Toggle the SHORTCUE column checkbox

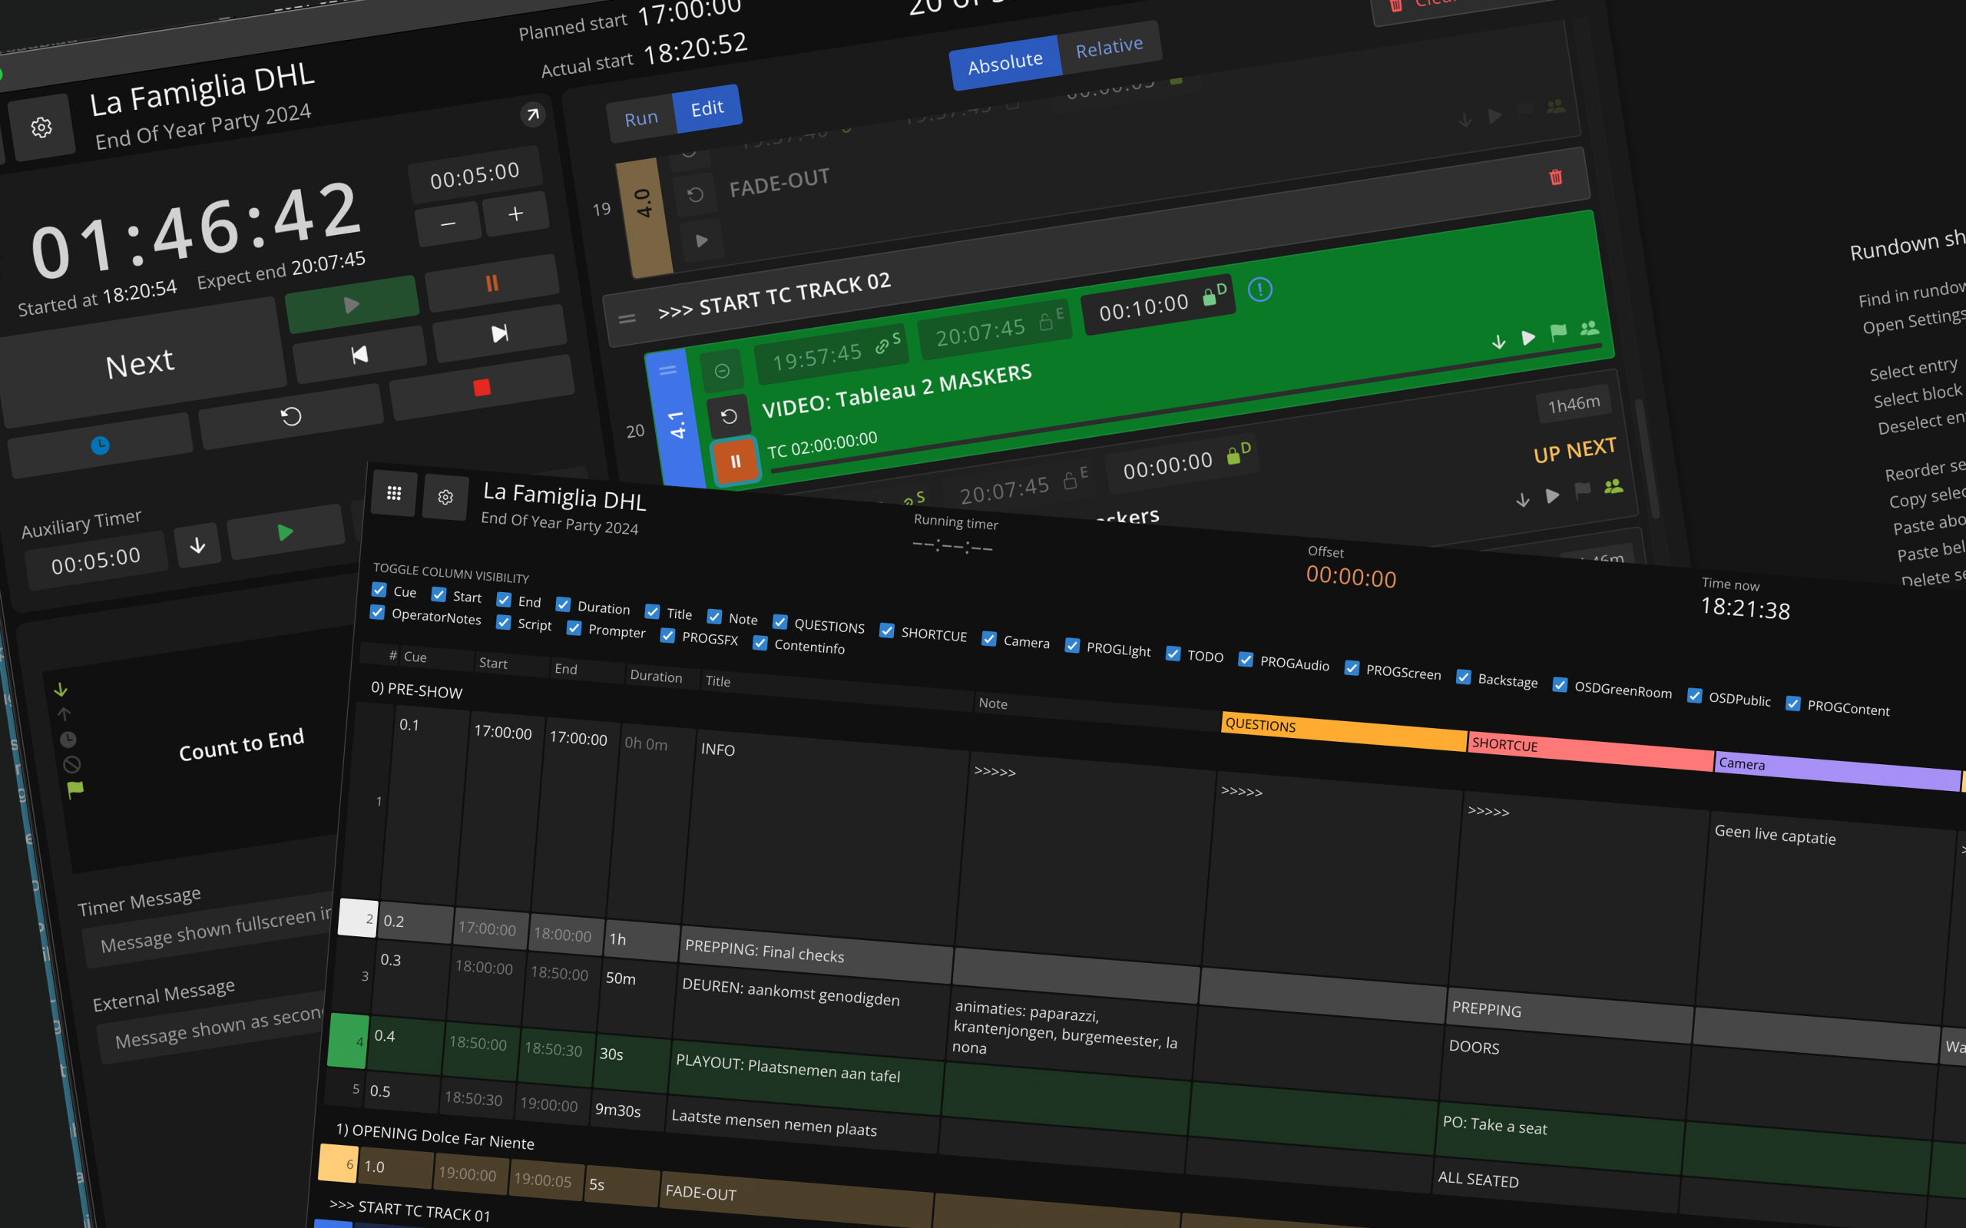tap(887, 631)
